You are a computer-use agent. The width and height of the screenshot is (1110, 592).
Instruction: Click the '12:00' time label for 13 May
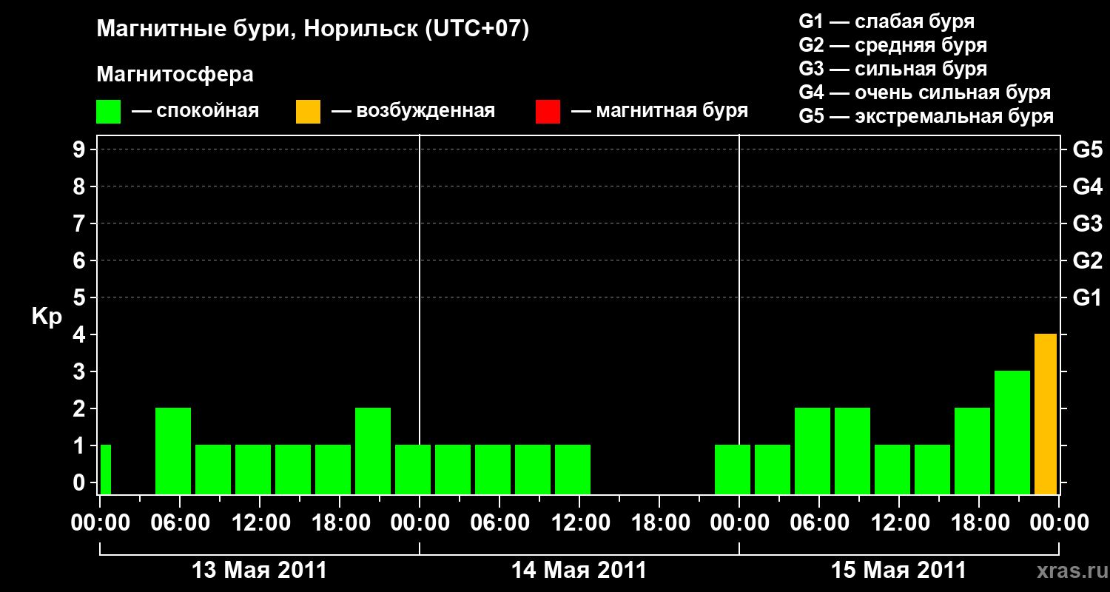pyautogui.click(x=260, y=522)
